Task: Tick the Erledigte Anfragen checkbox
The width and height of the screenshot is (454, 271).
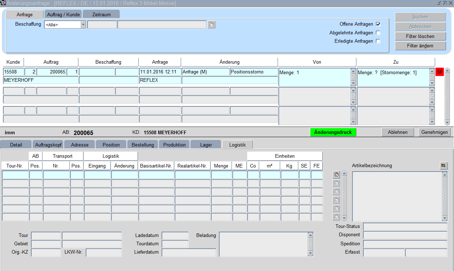Action: point(378,41)
